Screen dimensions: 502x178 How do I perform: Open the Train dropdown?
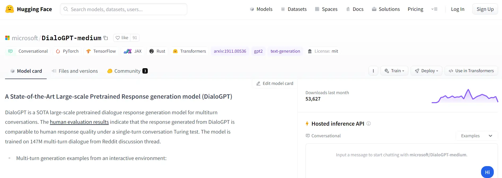pos(394,71)
